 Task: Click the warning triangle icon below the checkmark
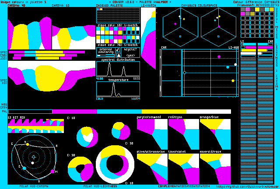click(119, 55)
